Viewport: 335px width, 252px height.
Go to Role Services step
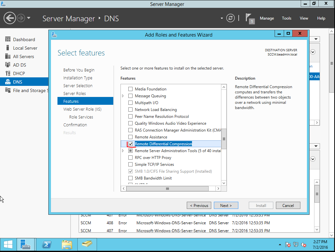tap(81, 117)
